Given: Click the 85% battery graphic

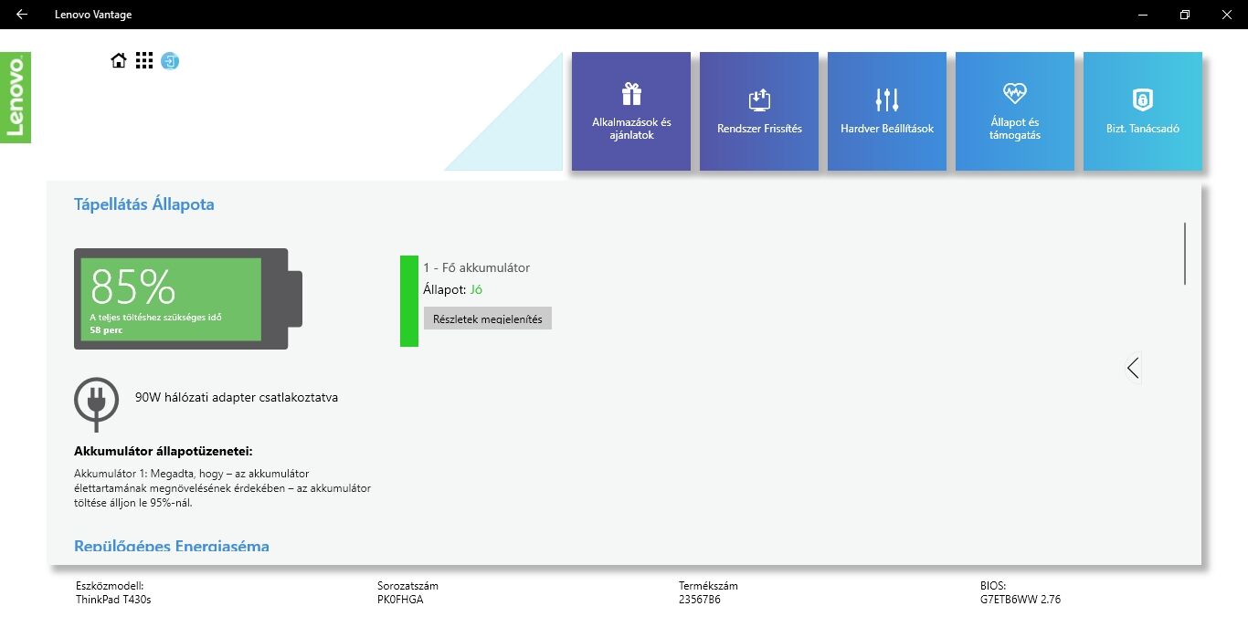Looking at the screenshot, I should click(188, 299).
